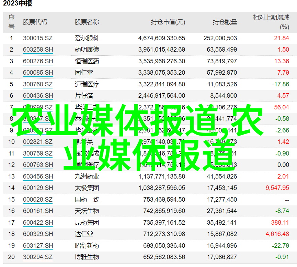Click the 300759.SZ stock code link
Viewport: 297px width, 267px height.
38,153
